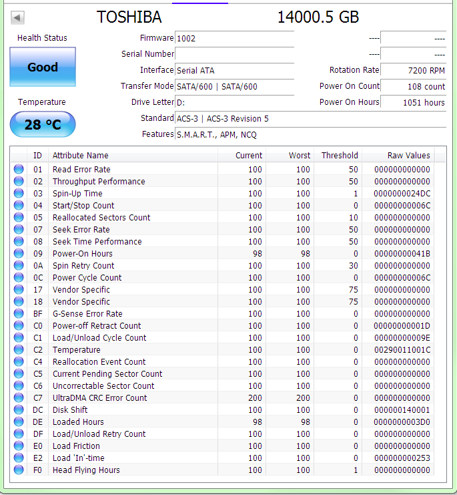Viewport: 457px width, 495px height.
Task: Click raw value 00000000001D for Power-off Retract
Action: point(402,326)
